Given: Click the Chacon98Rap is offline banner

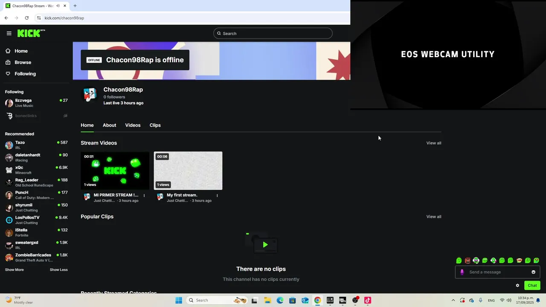Looking at the screenshot, I should point(135,60).
